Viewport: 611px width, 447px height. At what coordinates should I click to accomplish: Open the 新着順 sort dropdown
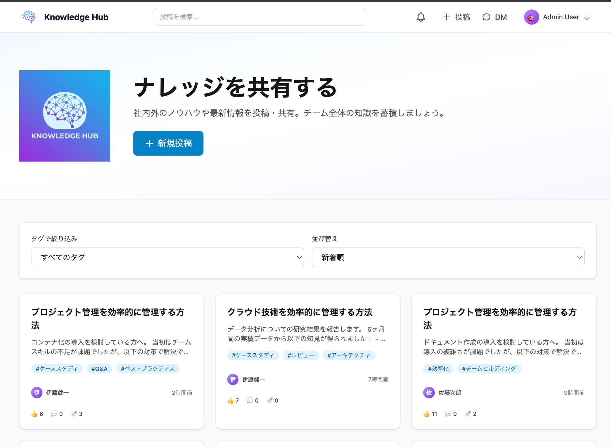click(x=448, y=257)
